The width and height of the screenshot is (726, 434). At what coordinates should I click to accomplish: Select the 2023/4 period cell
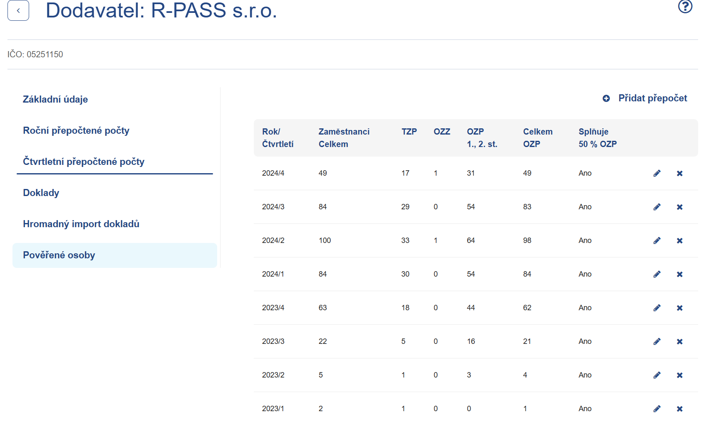pyautogui.click(x=273, y=308)
